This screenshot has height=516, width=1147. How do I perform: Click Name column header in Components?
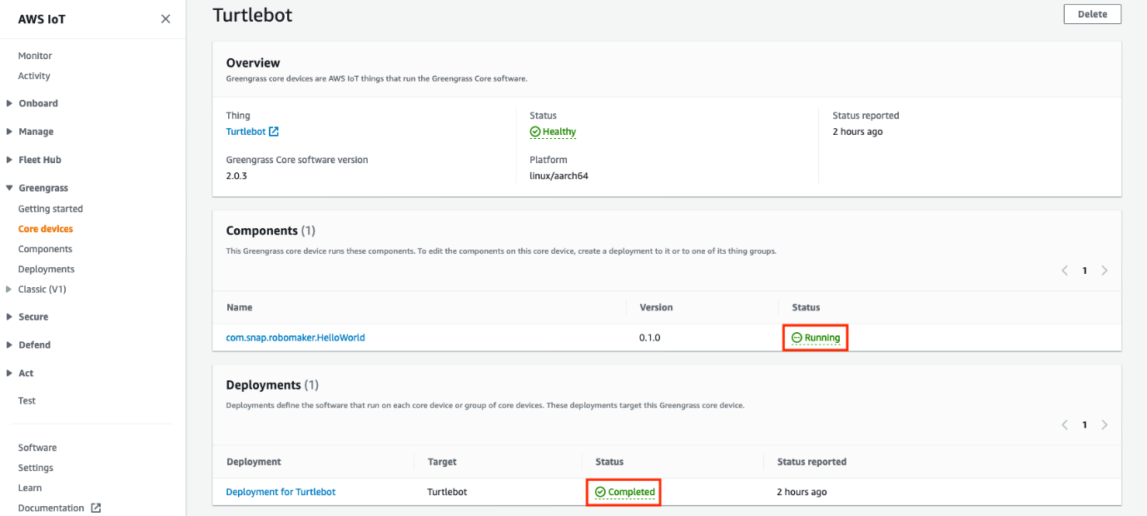[x=239, y=307]
